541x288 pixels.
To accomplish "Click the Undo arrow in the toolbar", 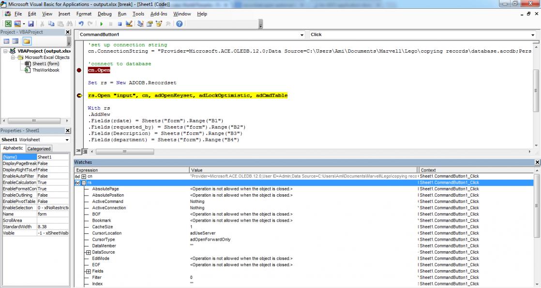I will (x=82, y=24).
